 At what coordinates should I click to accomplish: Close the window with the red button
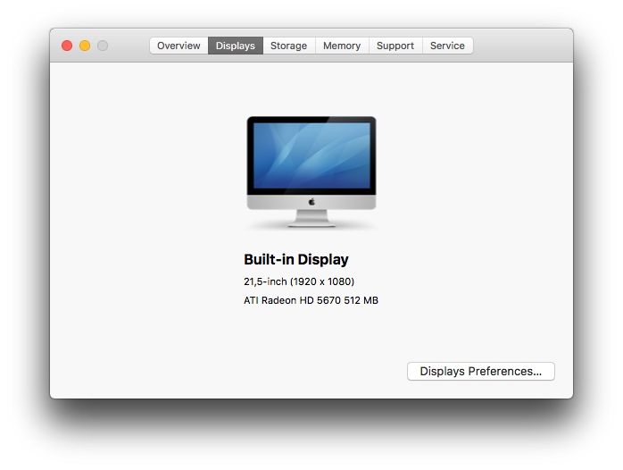[67, 46]
